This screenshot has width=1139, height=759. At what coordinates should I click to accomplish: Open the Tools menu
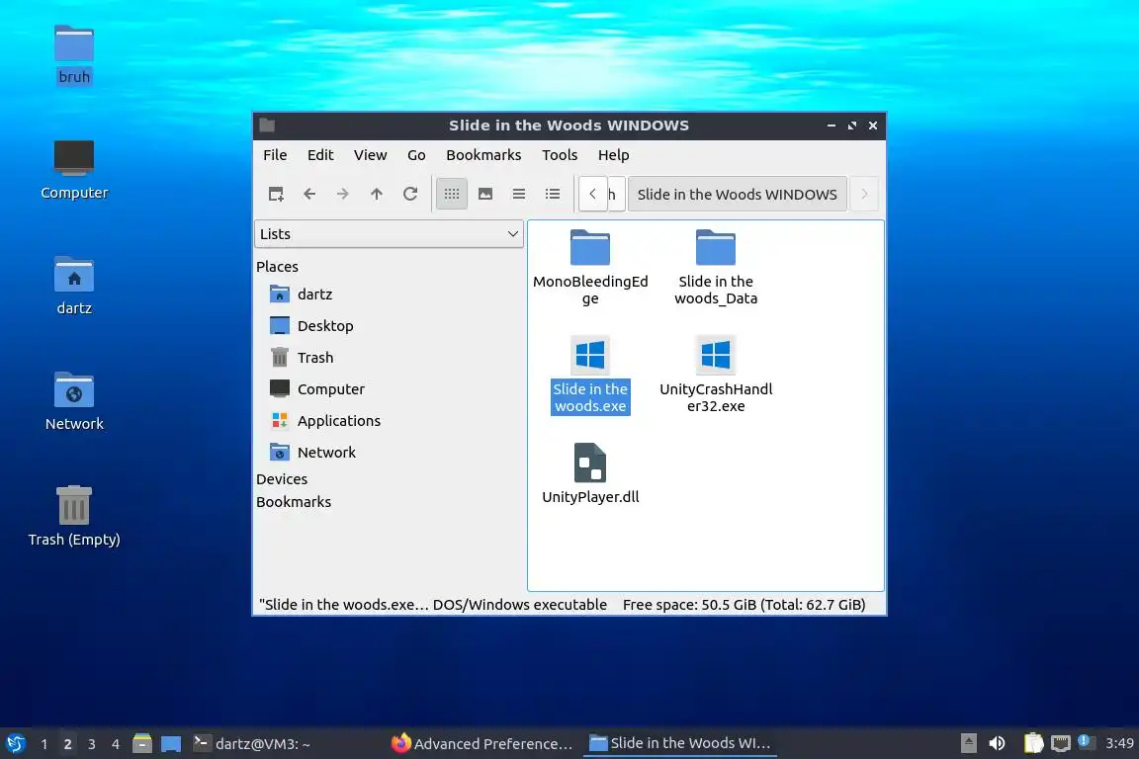click(x=560, y=155)
